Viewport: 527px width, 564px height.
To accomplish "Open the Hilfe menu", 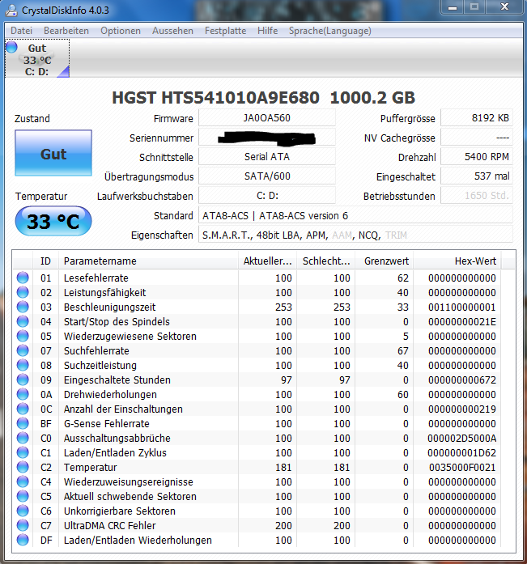I will tap(268, 31).
